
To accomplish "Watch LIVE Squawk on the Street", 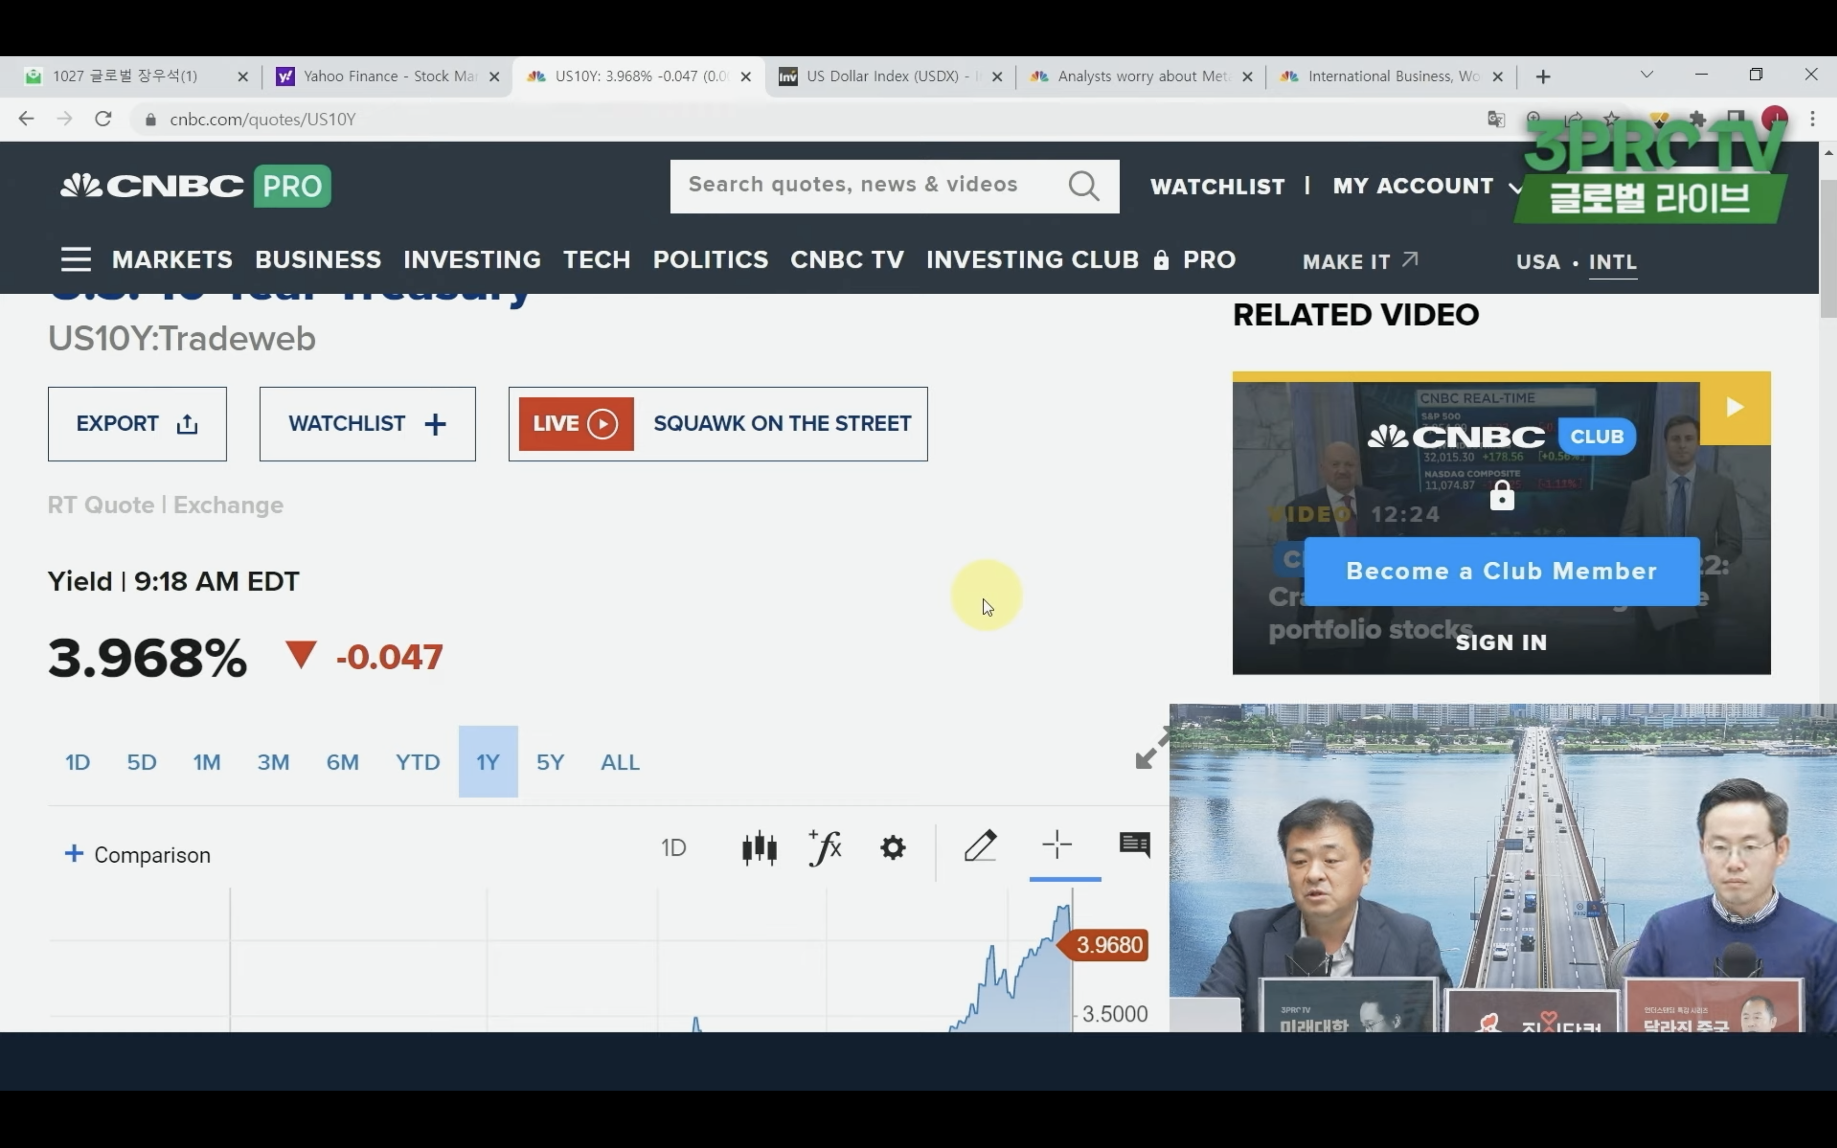I will [718, 424].
